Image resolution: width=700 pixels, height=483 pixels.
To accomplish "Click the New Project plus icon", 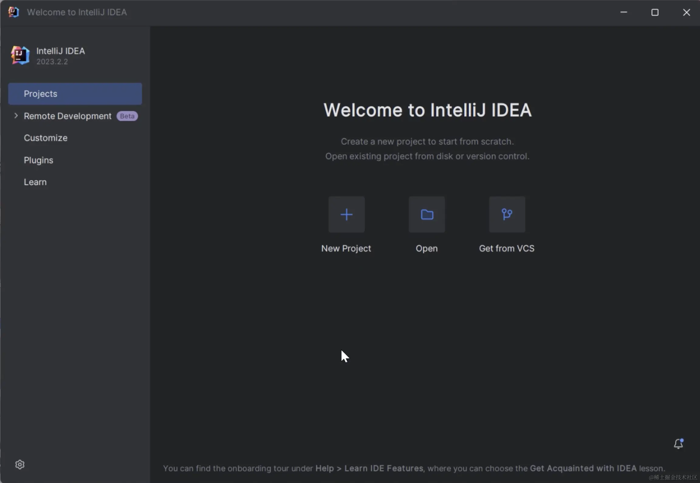I will 346,214.
